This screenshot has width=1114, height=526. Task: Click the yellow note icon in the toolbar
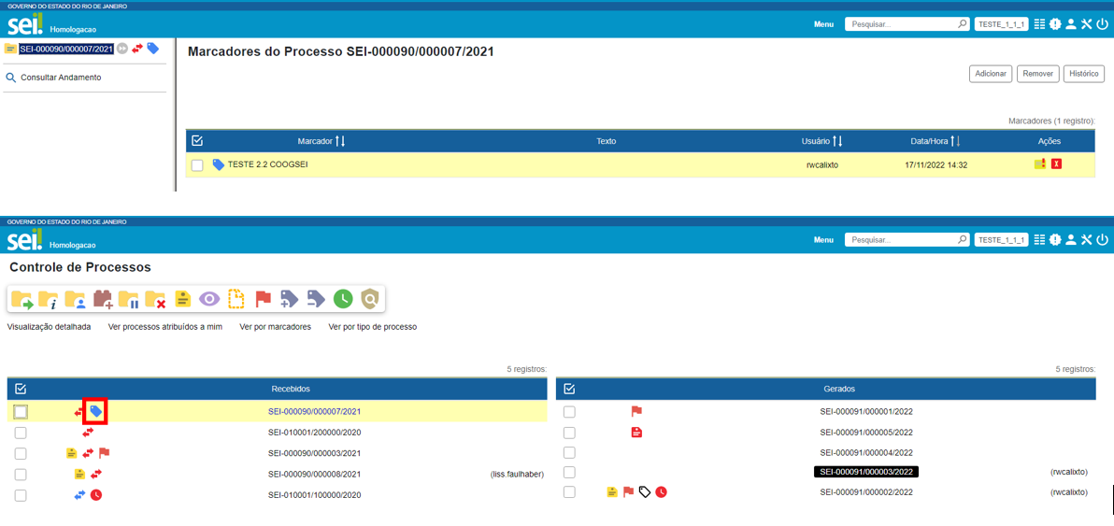[182, 299]
